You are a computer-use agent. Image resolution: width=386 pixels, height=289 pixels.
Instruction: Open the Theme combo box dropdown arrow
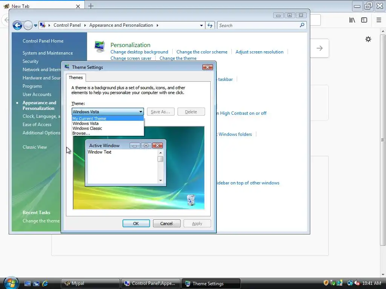point(141,112)
